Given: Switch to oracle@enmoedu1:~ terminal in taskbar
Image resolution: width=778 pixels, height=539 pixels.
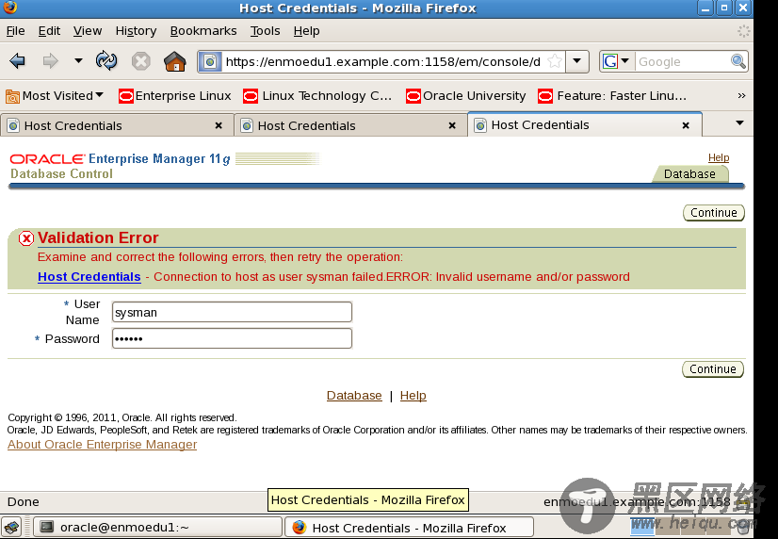Looking at the screenshot, I should point(157,527).
